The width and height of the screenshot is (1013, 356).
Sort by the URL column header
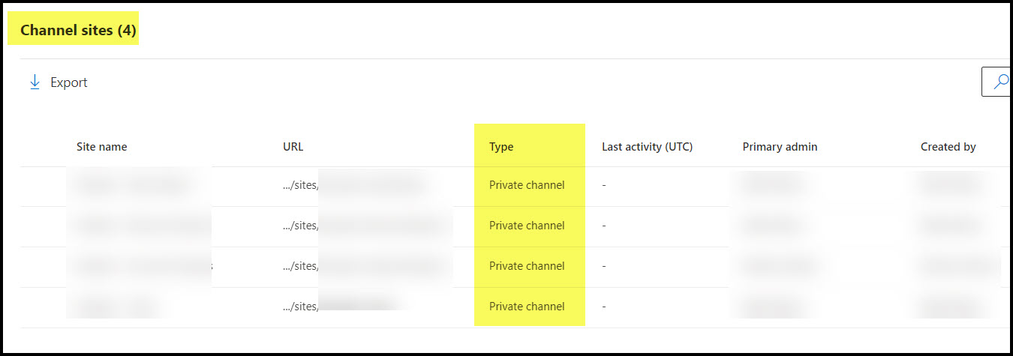293,147
